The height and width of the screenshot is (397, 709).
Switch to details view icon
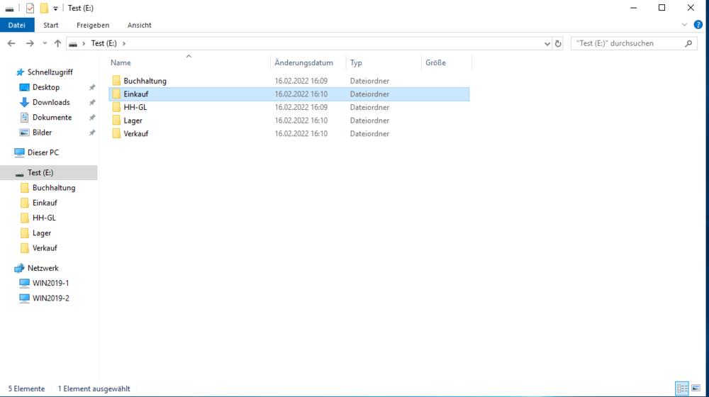click(682, 388)
